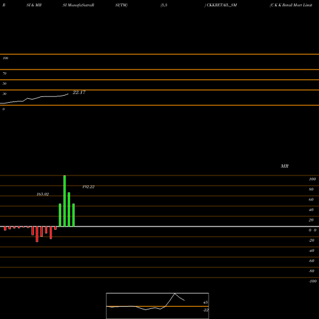319x319 pixels.
Task: Select the 'SI(TM)' header text
Action: (121, 5)
